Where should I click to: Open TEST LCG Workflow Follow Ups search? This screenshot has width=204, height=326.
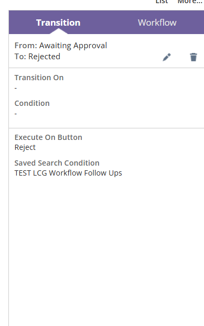tap(68, 173)
